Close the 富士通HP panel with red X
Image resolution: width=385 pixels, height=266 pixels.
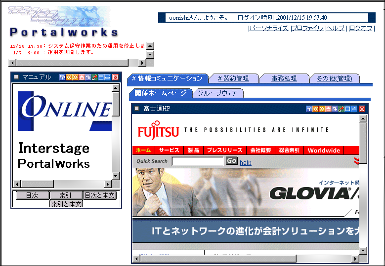[362, 109]
